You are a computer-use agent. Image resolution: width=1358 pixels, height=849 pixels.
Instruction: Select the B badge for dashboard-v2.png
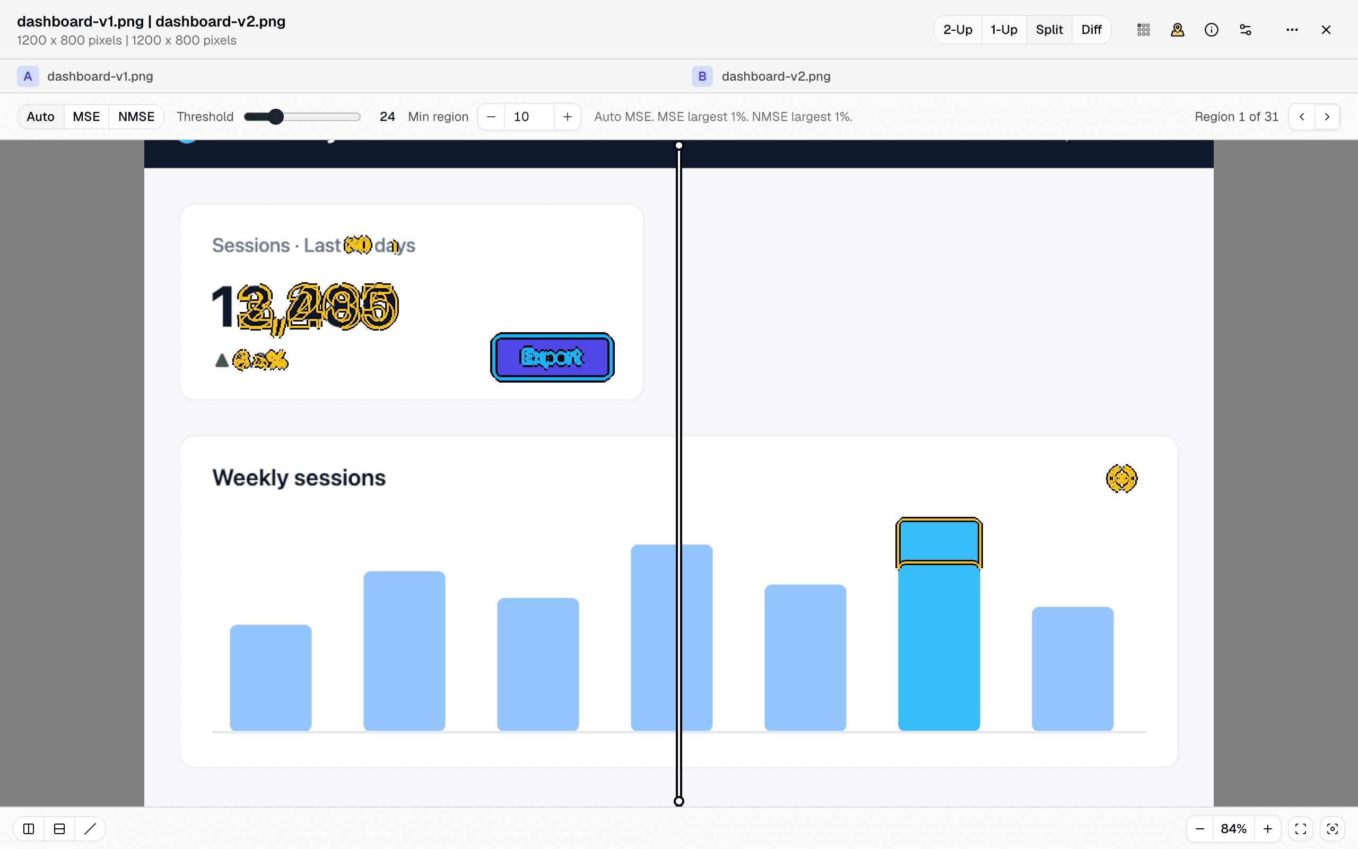[x=702, y=76]
